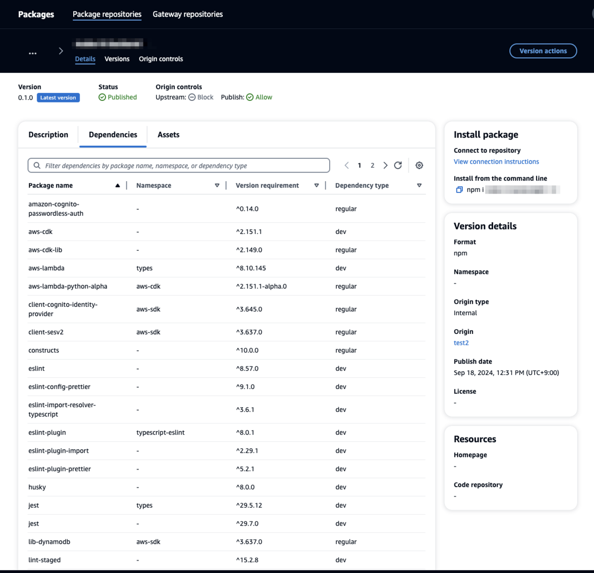Go to previous page arrow
594x573 pixels.
(x=346, y=165)
